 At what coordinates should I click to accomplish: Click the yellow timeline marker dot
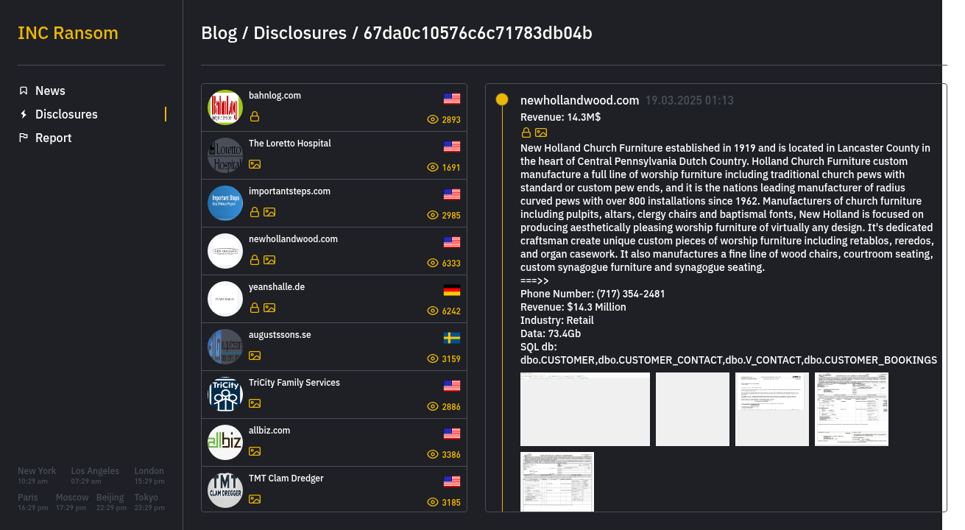point(502,99)
